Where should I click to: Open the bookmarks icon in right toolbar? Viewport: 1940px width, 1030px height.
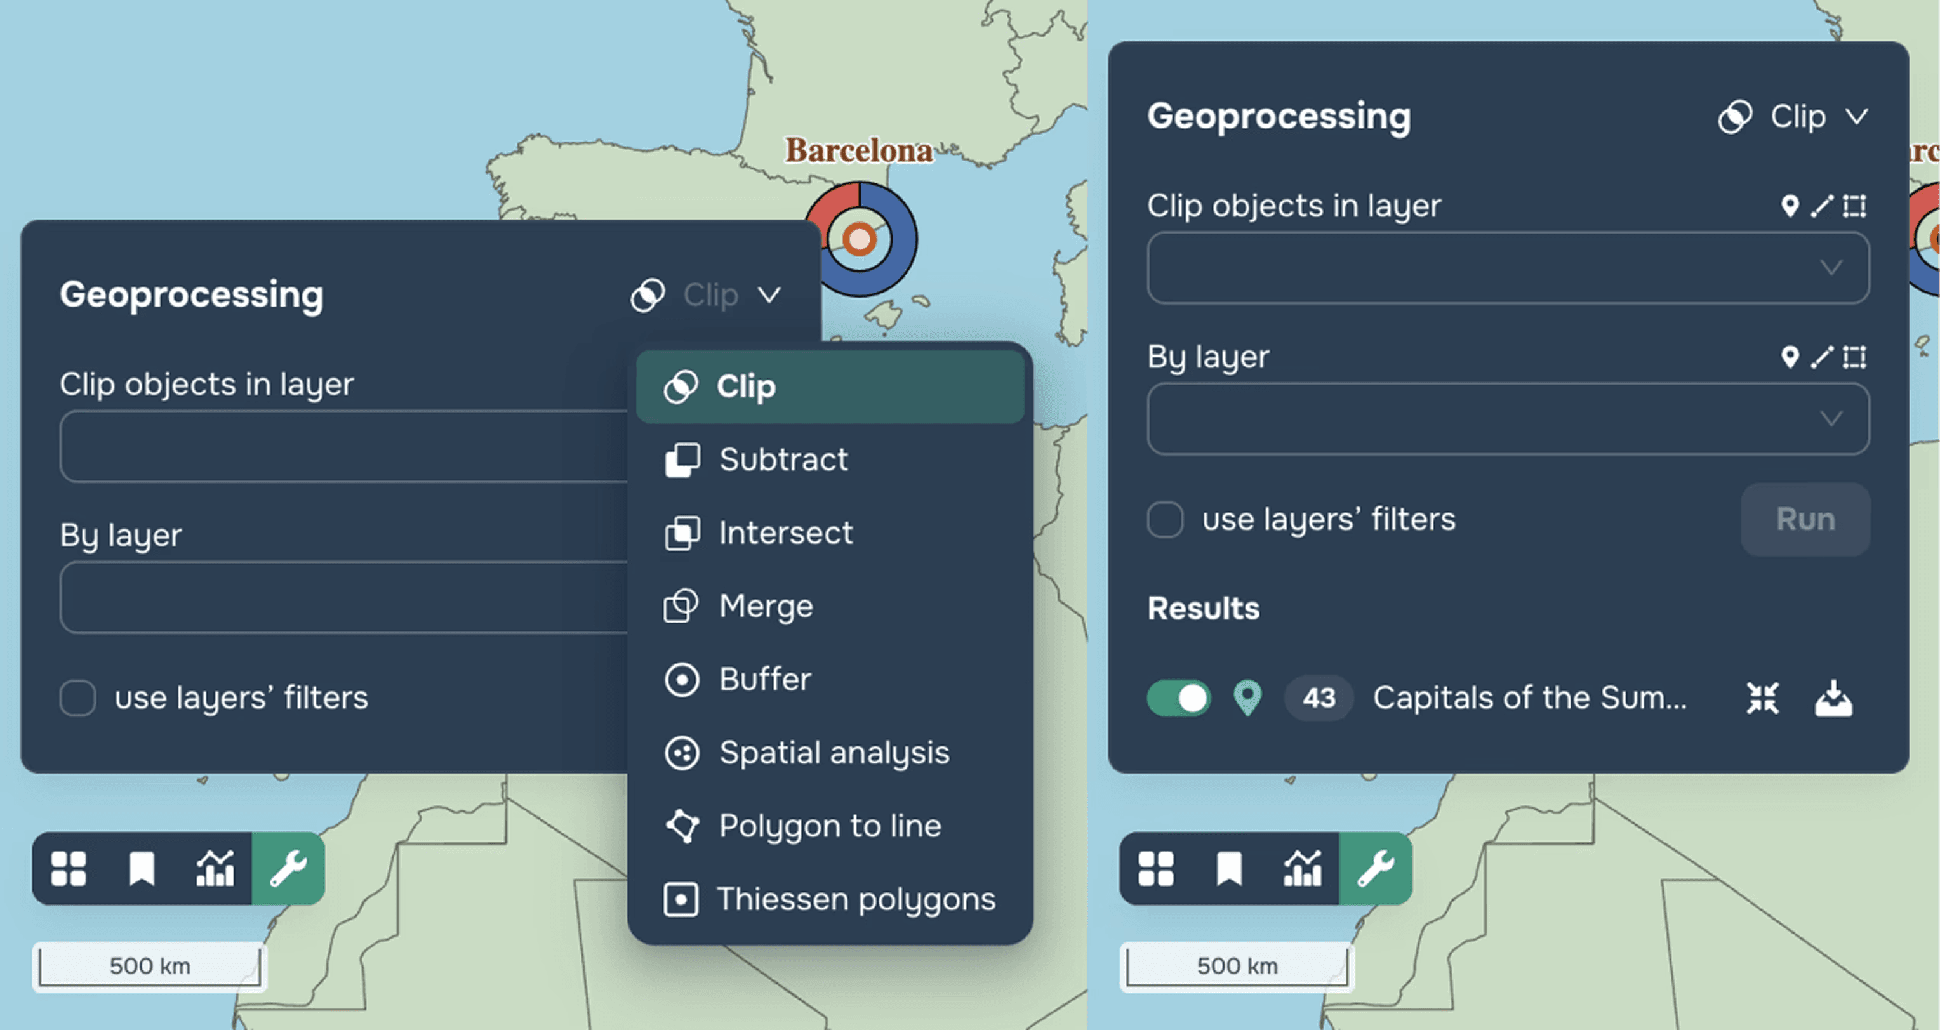coord(1229,868)
